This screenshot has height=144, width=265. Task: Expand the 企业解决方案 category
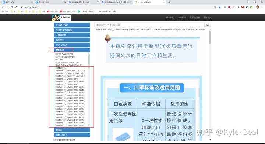(72, 25)
